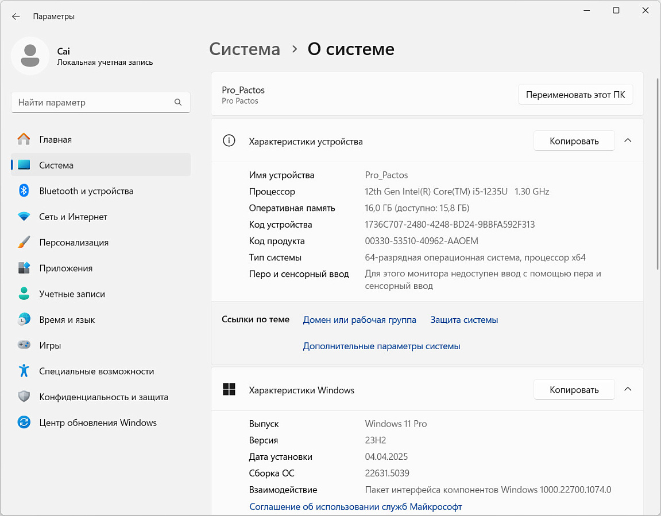Image resolution: width=661 pixels, height=516 pixels.
Task: Copy Windows specifications with Копировать
Action: pyautogui.click(x=574, y=390)
